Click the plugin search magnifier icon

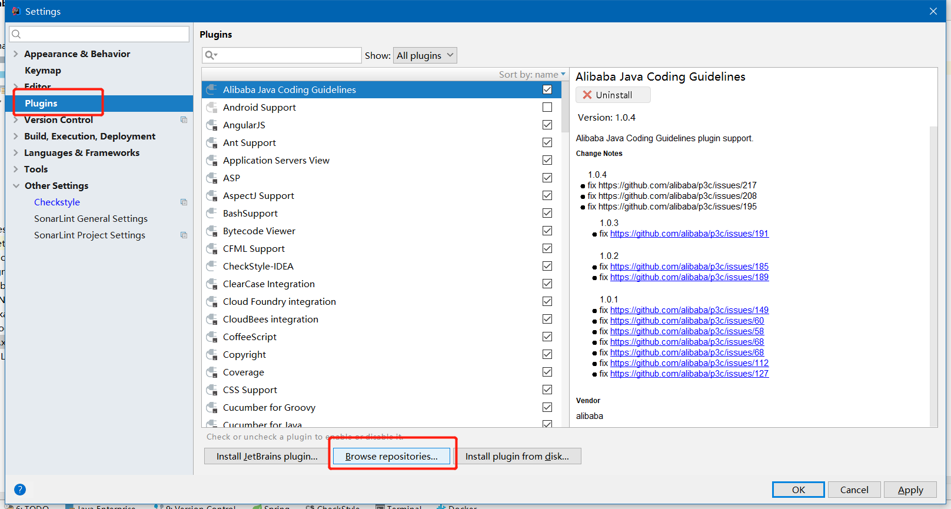coord(210,55)
